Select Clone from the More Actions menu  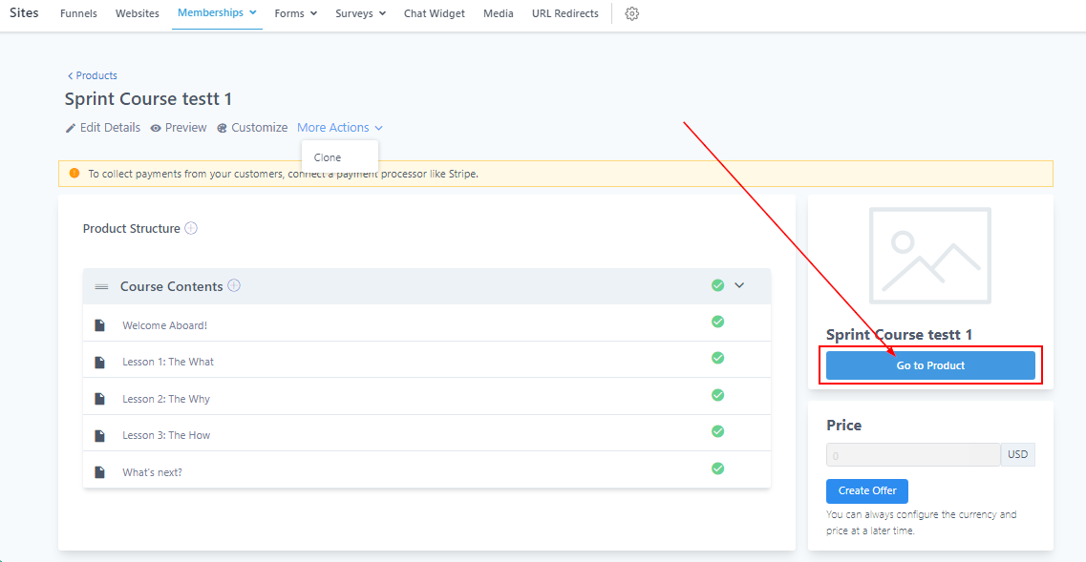[328, 157]
